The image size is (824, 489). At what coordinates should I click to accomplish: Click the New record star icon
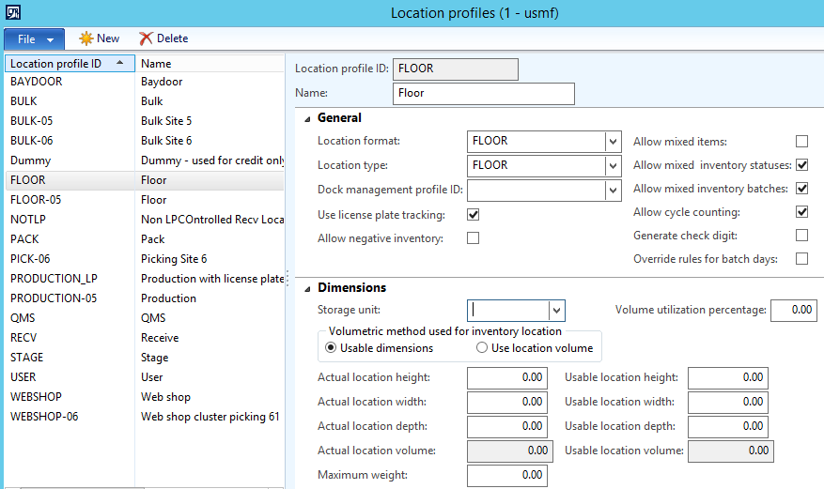coord(86,38)
